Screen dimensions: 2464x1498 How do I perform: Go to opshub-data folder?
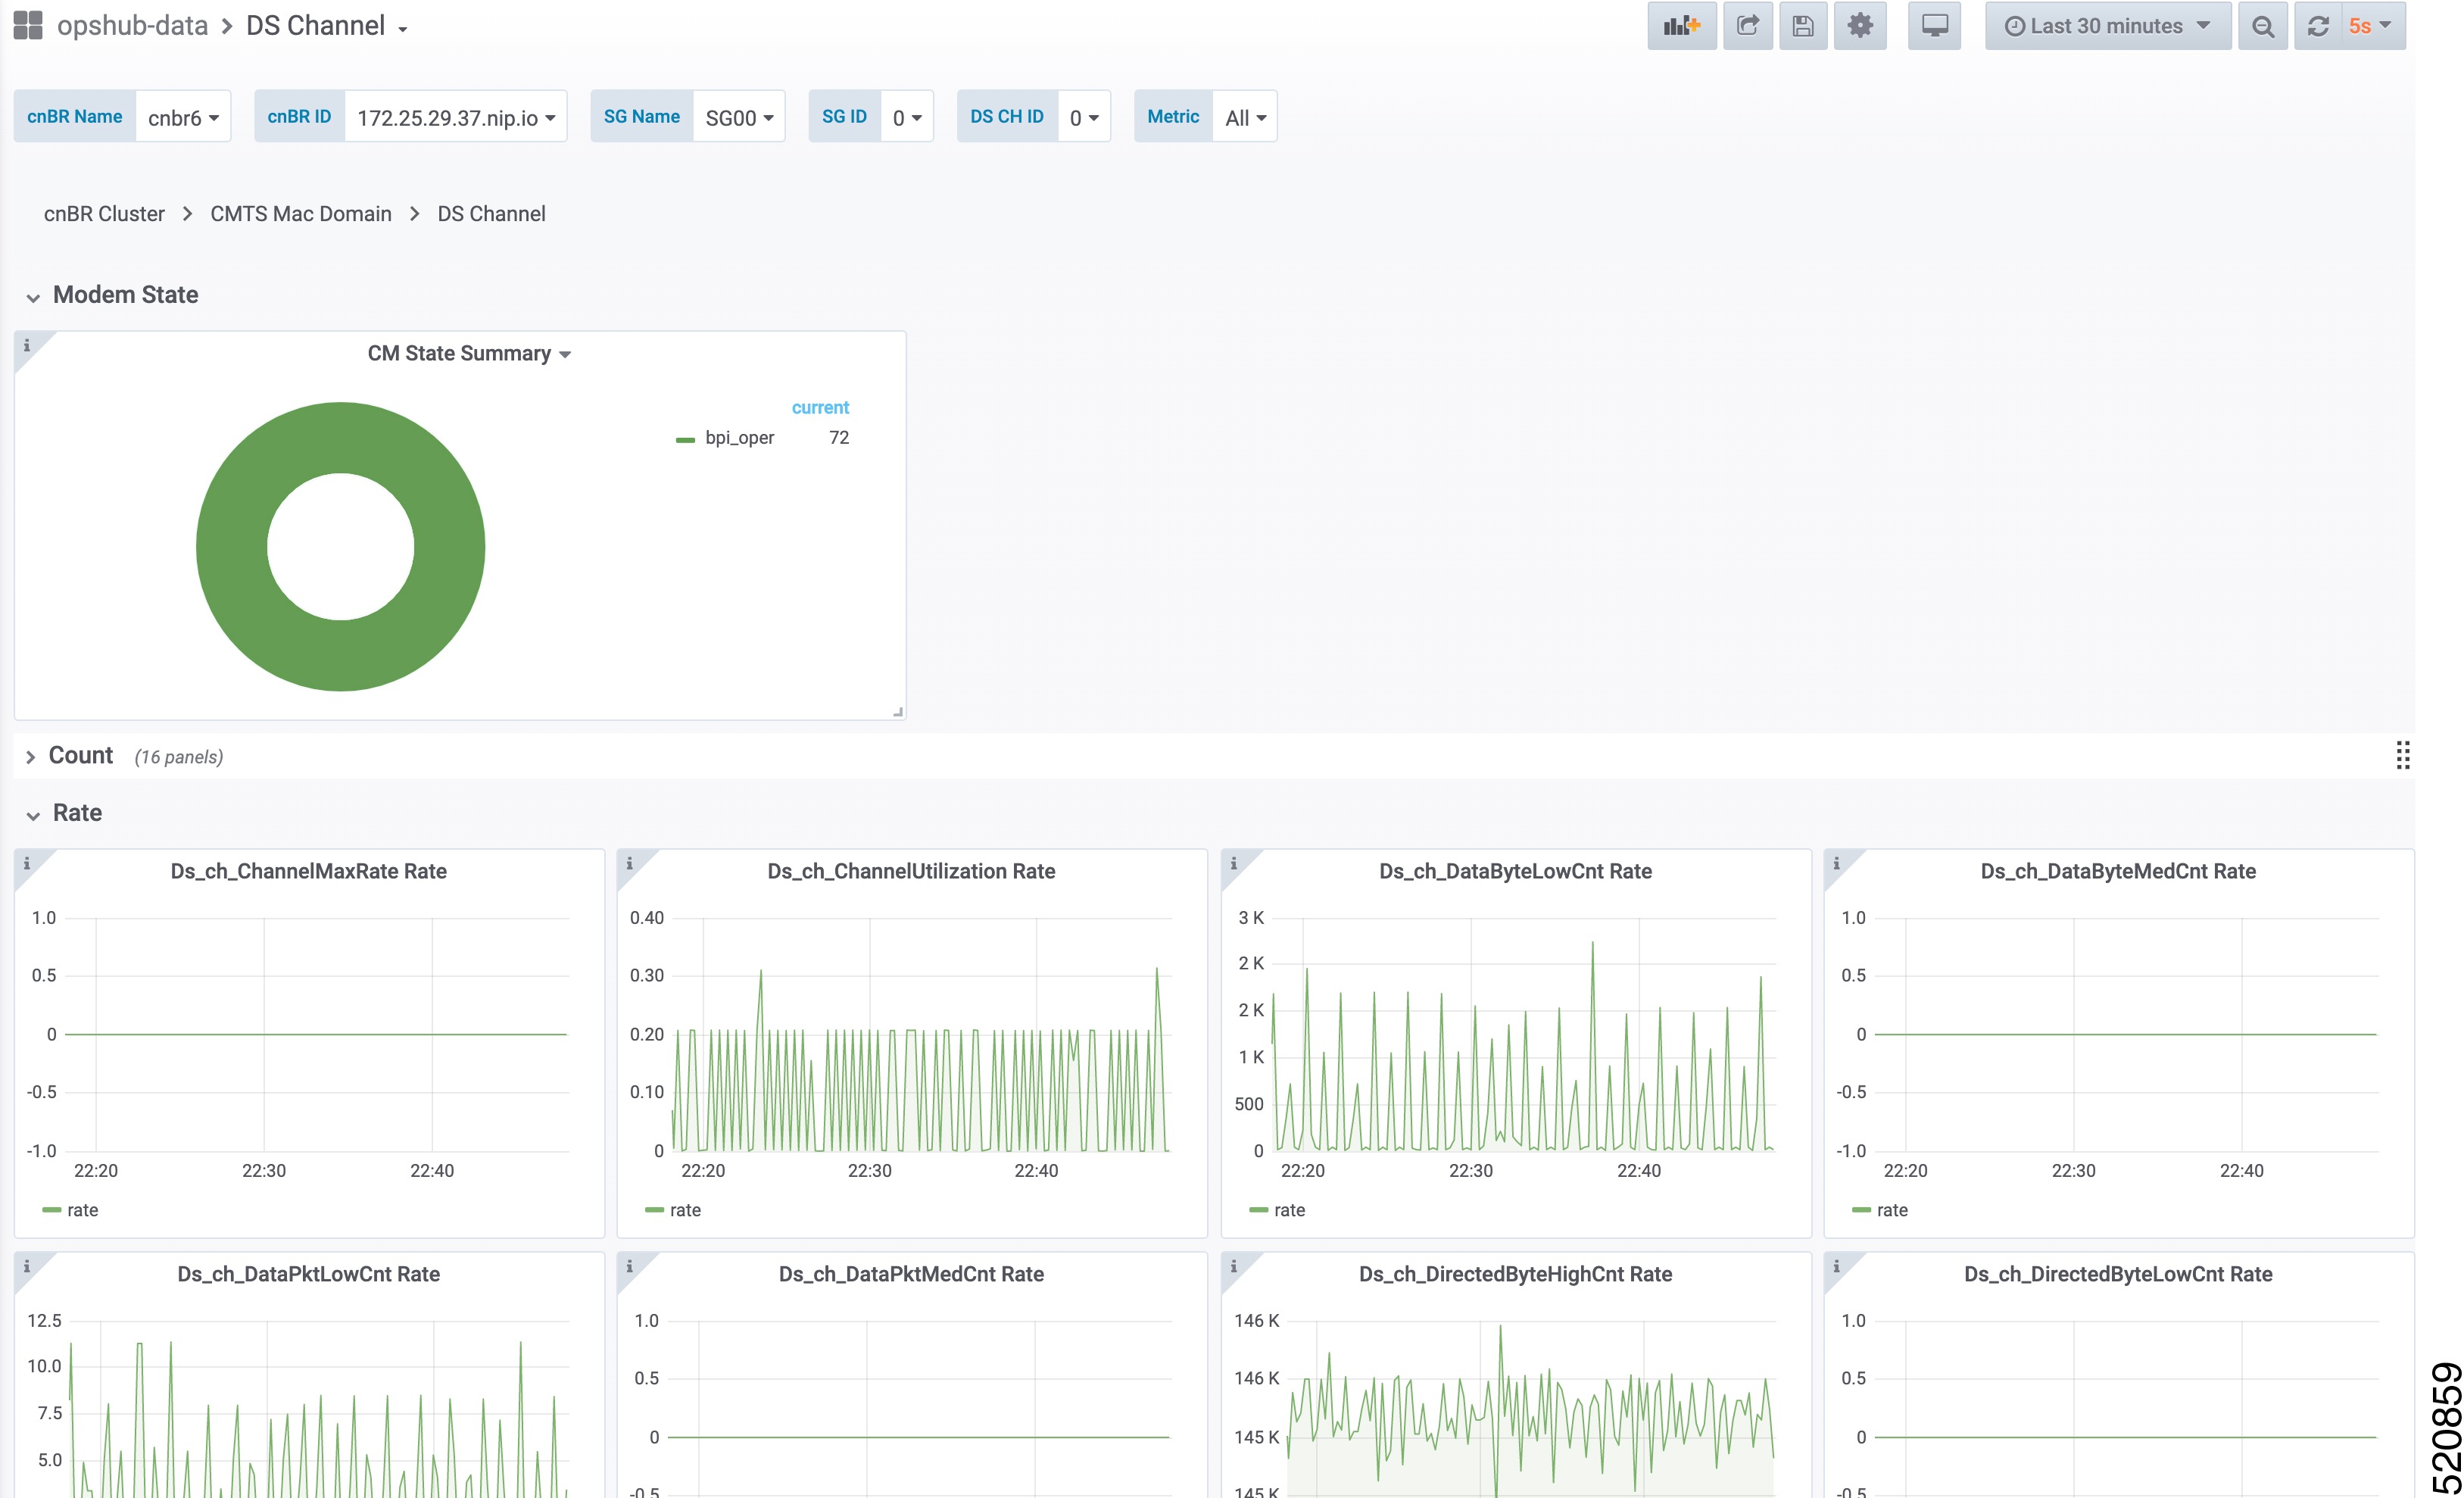[132, 26]
